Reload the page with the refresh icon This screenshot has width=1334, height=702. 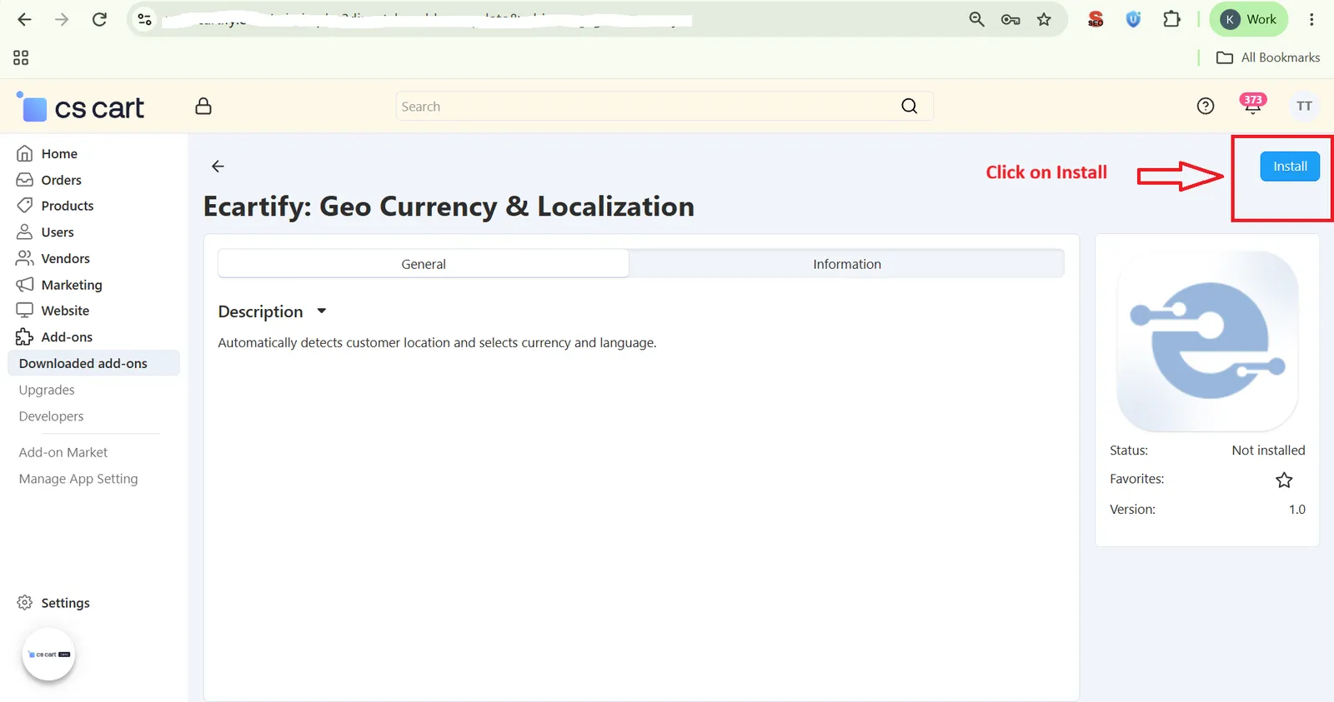point(99,19)
